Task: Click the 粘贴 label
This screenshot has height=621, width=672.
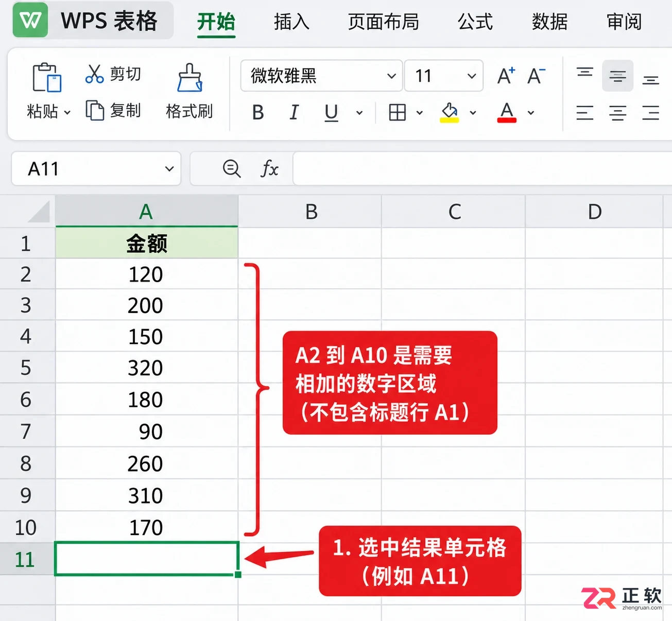Action: pos(42,111)
